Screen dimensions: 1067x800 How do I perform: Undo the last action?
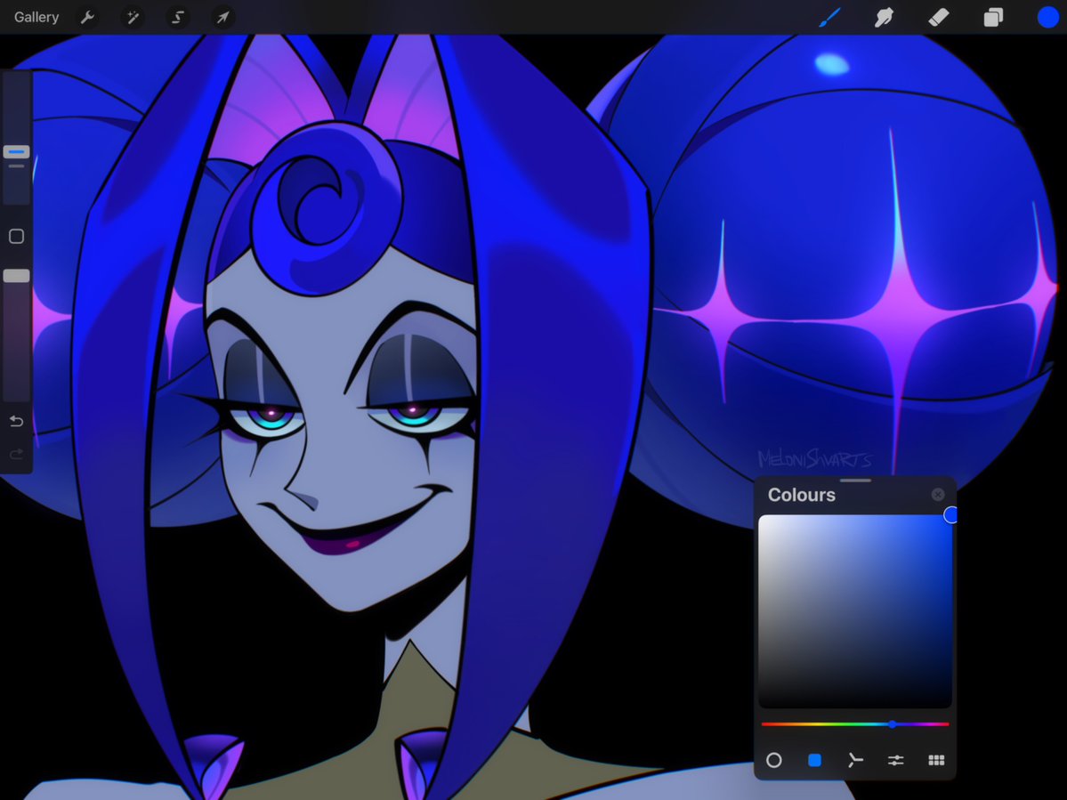(x=16, y=421)
